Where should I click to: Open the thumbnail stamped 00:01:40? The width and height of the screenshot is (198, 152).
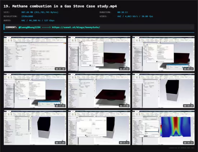click(x=35, y=53)
